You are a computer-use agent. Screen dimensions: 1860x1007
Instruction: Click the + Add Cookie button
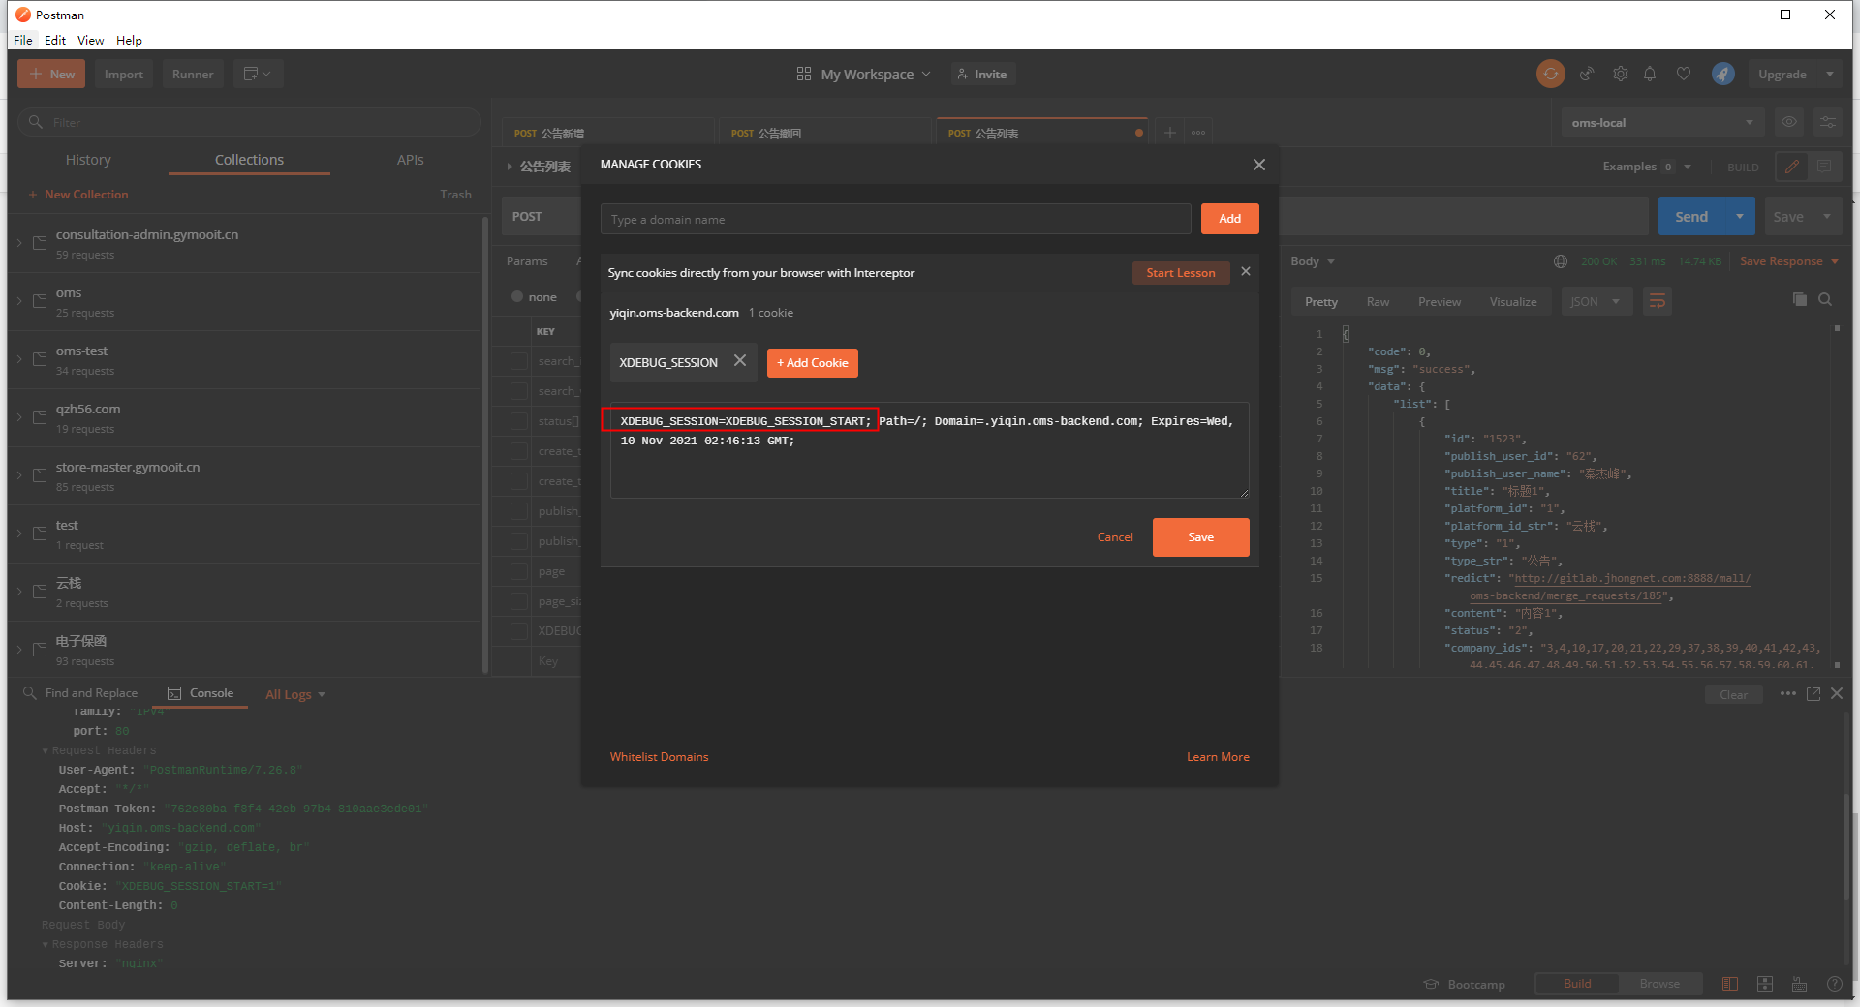(x=812, y=363)
